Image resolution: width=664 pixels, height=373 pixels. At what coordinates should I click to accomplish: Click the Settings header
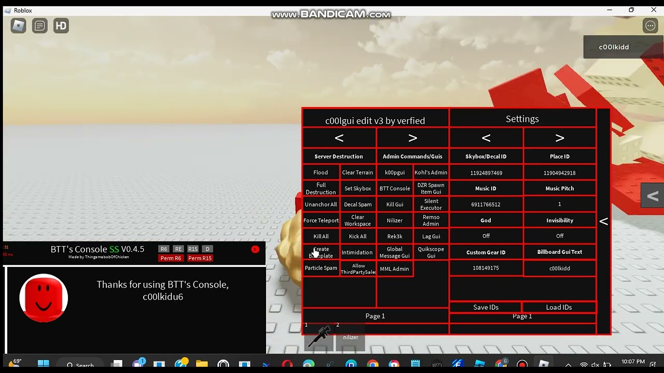pos(522,119)
